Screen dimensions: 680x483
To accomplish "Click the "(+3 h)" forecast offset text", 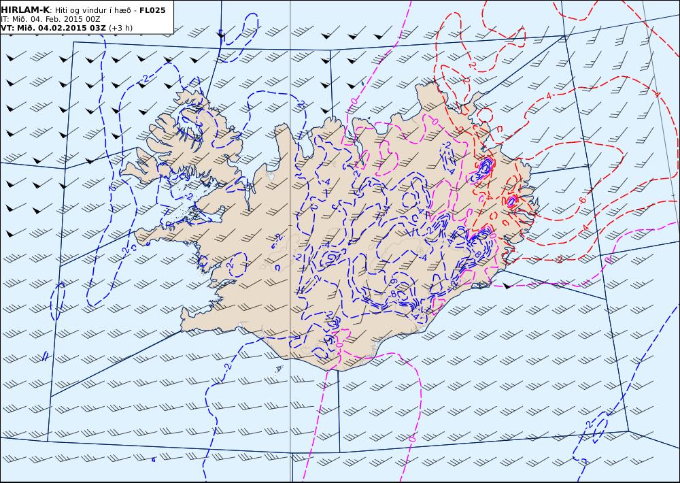I will pos(120,28).
